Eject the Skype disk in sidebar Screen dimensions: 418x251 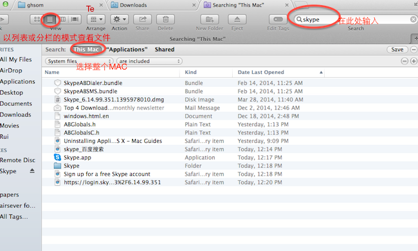tap(32, 171)
